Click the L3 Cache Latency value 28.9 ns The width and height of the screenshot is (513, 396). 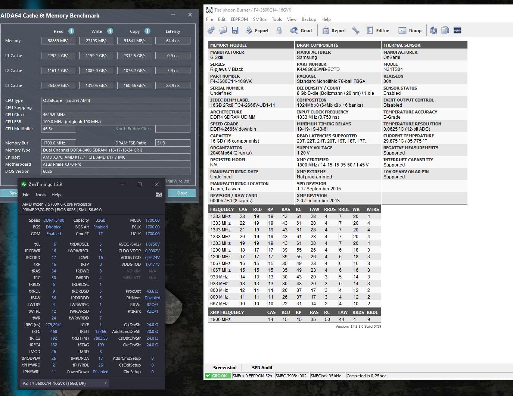[x=173, y=85]
